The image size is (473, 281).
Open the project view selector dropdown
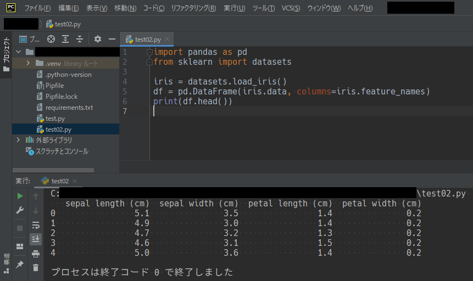point(29,39)
